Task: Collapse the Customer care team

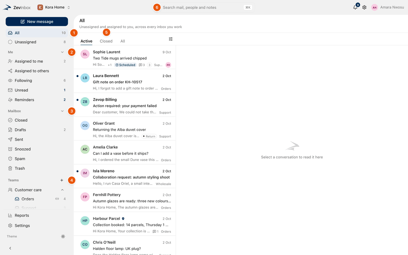Action: coord(62,190)
